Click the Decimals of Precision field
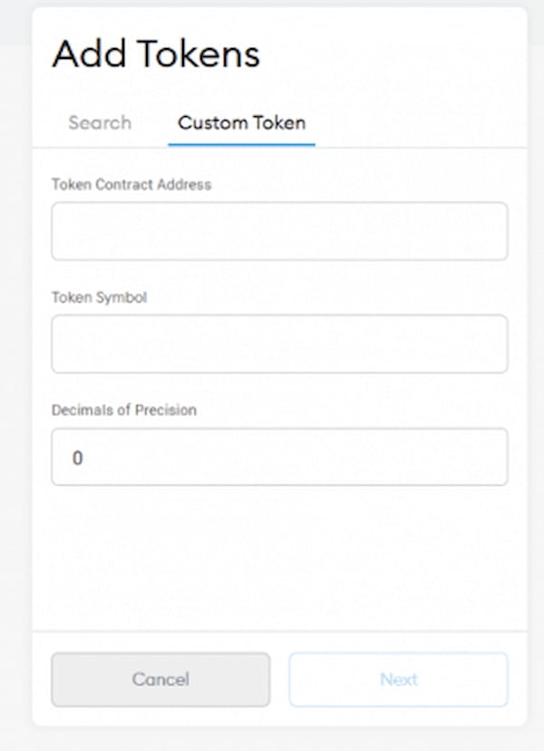 pyautogui.click(x=278, y=456)
